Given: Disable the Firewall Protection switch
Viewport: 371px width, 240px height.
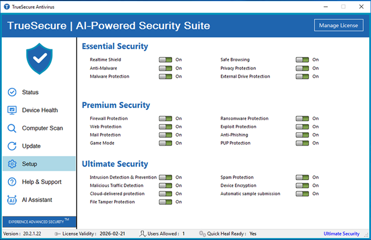Looking at the screenshot, I should 165,119.
